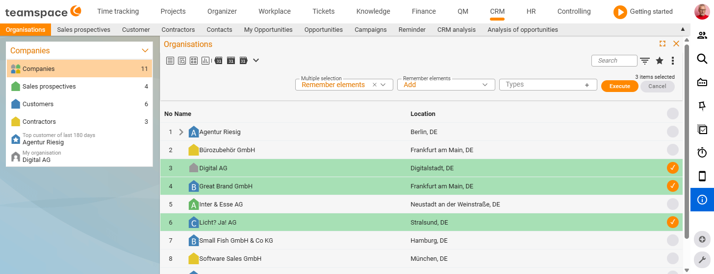
Task: Filter by Customers in sidebar
Action: (79, 104)
